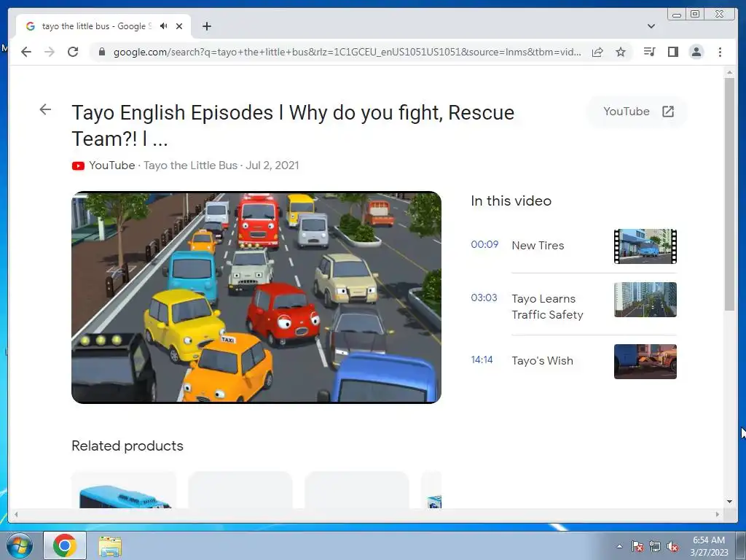Image resolution: width=746 pixels, height=560 pixels.
Task: Play the main Tayo video thumbnail
Action: coord(256,297)
